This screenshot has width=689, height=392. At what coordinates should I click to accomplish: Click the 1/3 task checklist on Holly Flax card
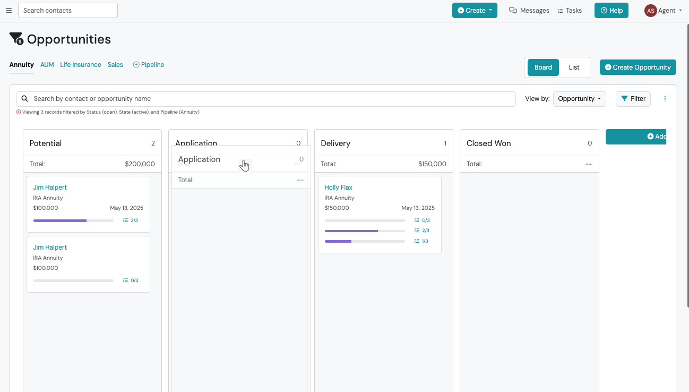click(421, 241)
